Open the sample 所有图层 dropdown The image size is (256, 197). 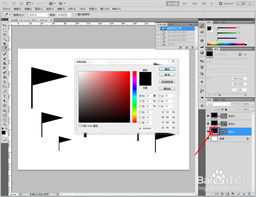click(x=64, y=15)
